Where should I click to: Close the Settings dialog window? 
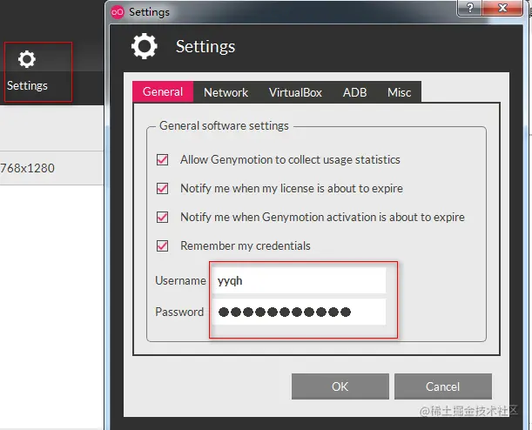tap(502, 8)
